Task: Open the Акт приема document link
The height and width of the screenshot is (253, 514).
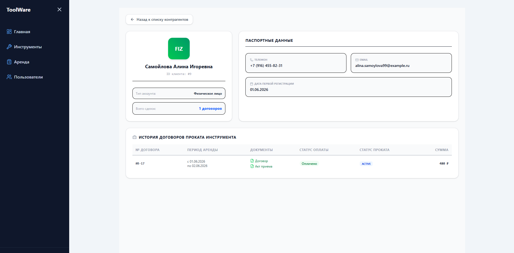Action: [261, 166]
